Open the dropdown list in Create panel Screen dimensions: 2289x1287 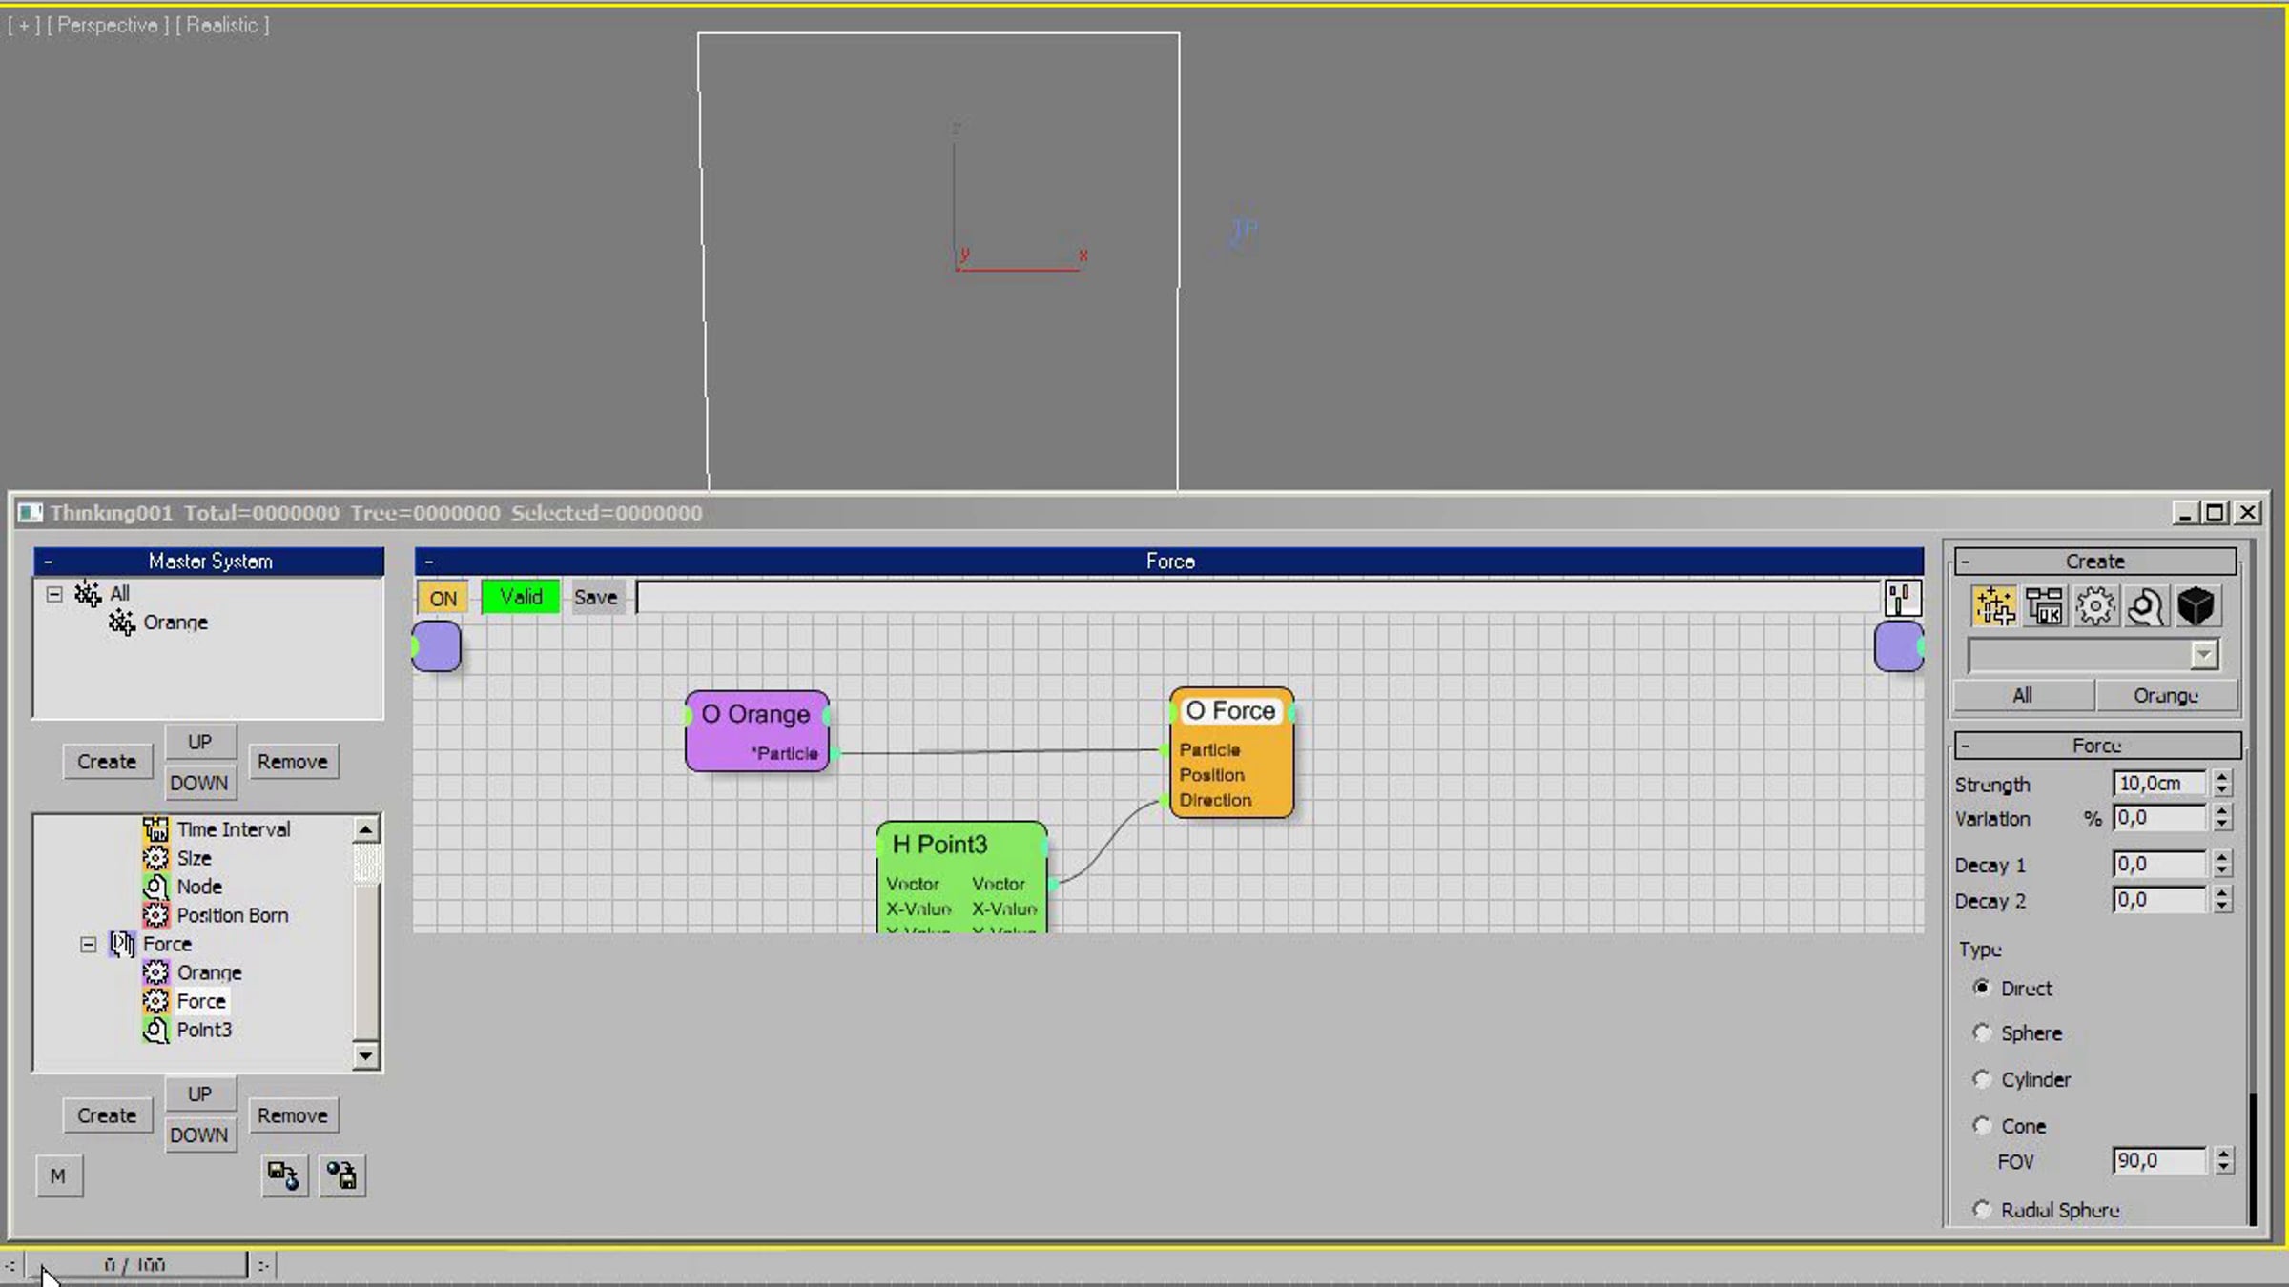(2203, 655)
